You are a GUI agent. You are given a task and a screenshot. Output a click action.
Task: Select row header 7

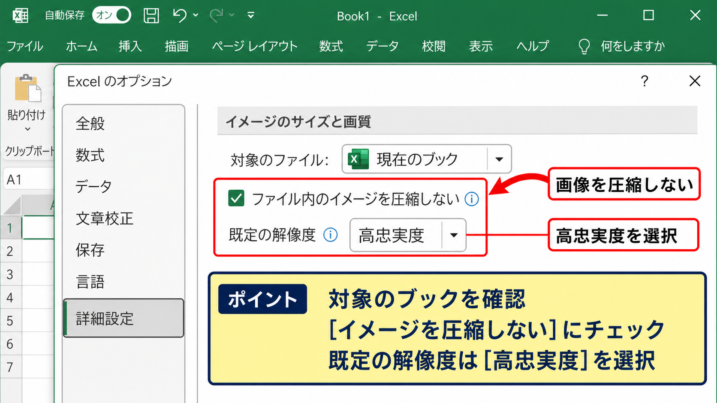pyautogui.click(x=10, y=367)
